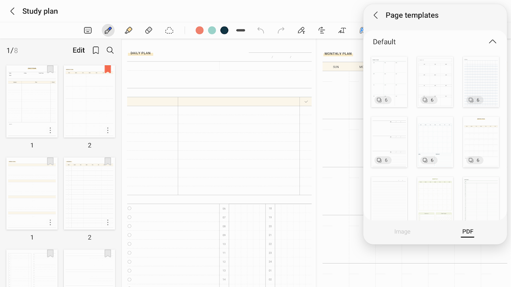511x287 pixels.
Task: Redo the last action
Action: click(281, 30)
